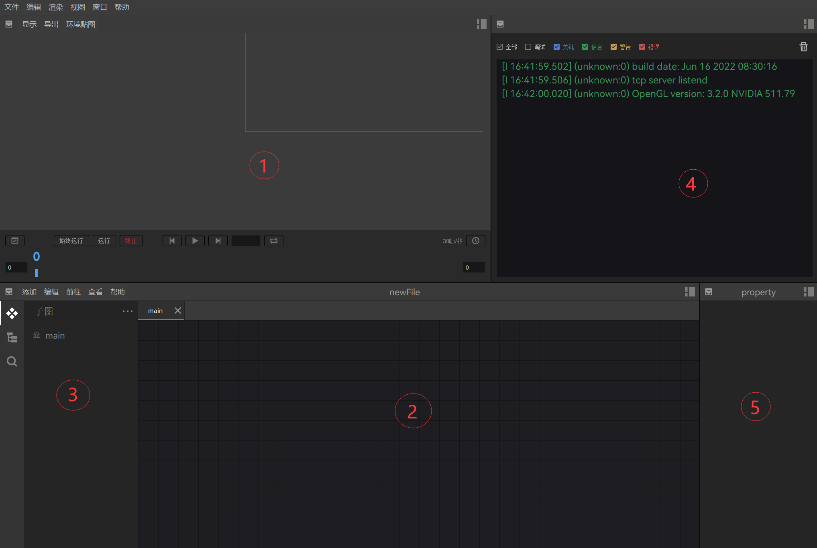
Task: Click the 运行 button
Action: coord(104,241)
